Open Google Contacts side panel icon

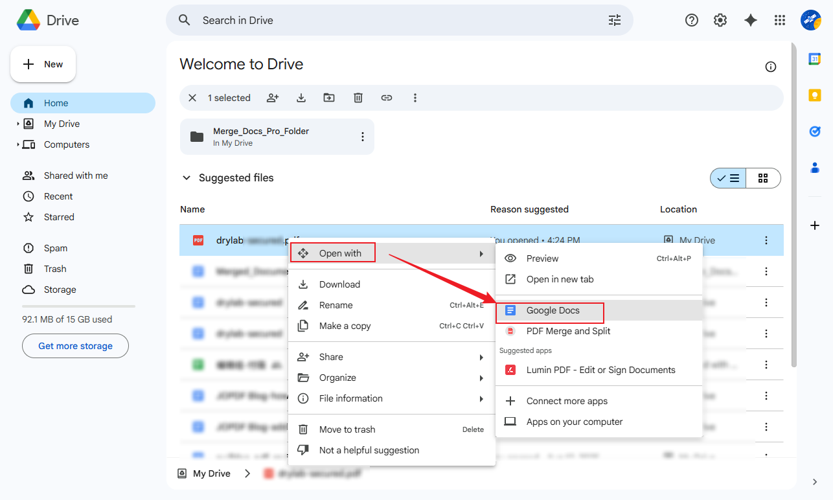[815, 168]
